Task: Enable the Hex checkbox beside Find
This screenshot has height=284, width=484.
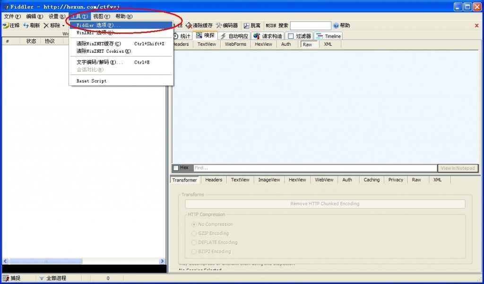Action: coord(177,168)
